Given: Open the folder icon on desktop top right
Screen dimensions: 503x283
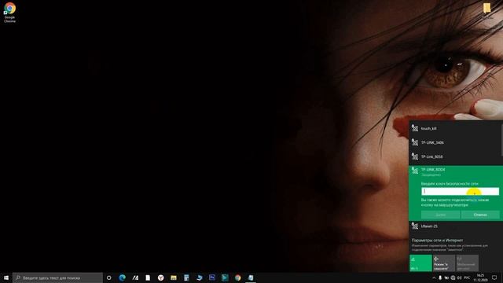Looking at the screenshot, I should click(x=487, y=9).
